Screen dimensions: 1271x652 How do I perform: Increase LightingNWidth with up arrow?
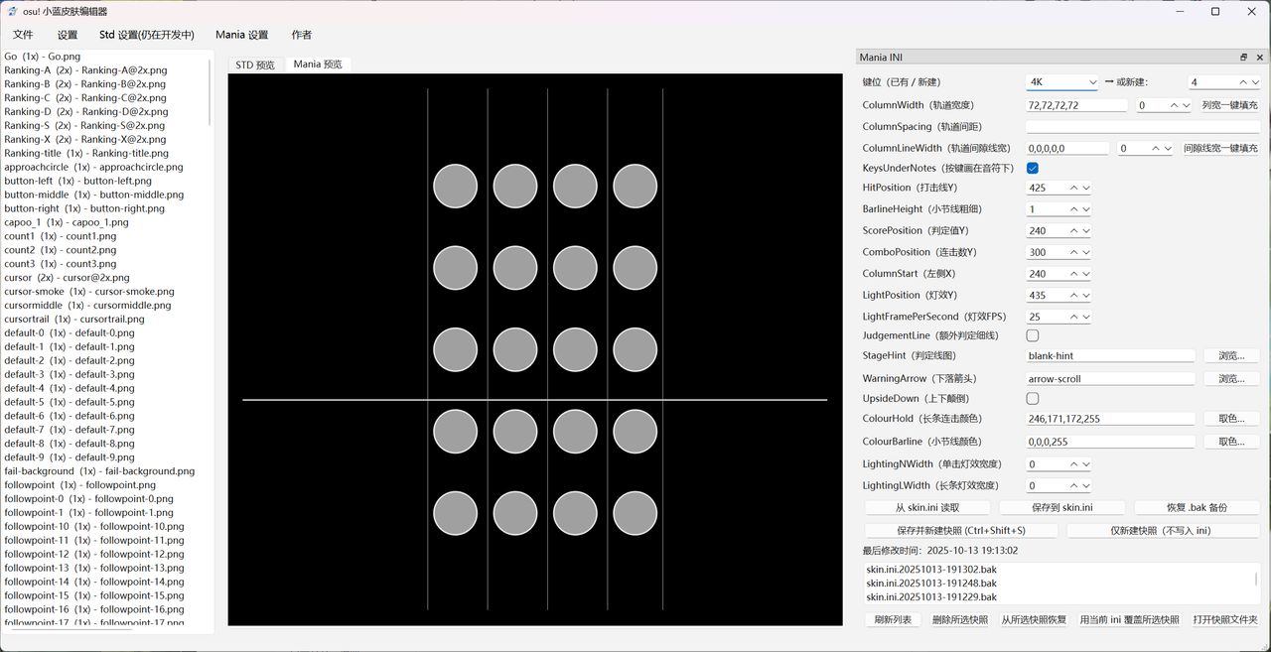1074,463
